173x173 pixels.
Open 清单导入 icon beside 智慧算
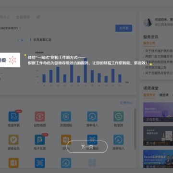92,116
